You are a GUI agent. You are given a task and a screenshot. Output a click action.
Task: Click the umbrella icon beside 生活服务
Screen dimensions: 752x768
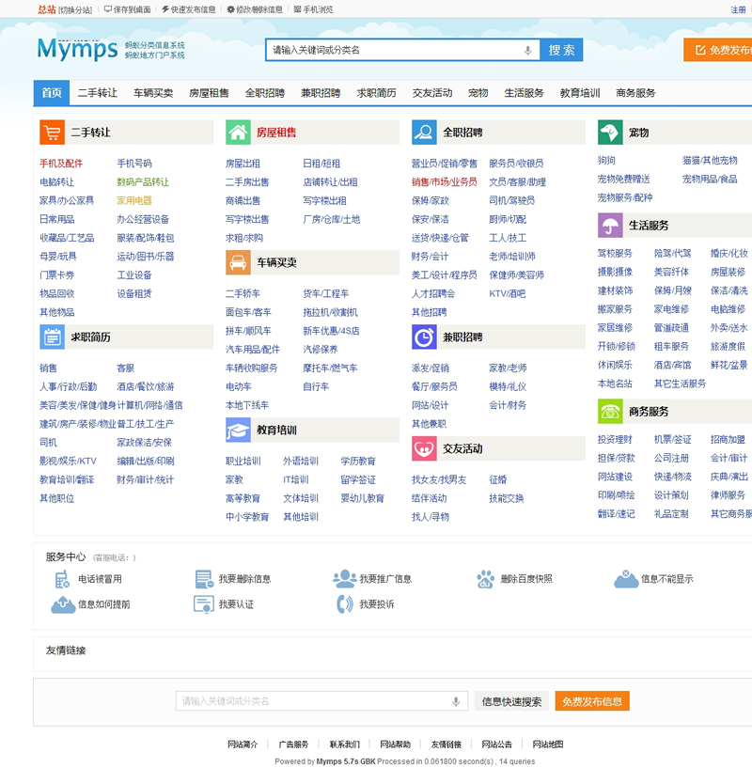coord(609,226)
